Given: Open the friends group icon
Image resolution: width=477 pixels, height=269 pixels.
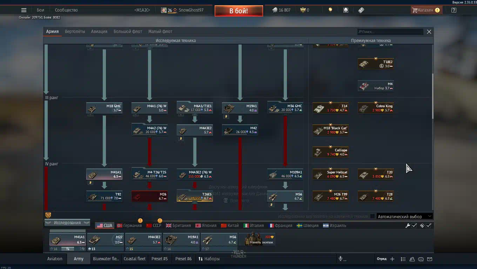Looking at the screenshot, I should [x=412, y=259].
